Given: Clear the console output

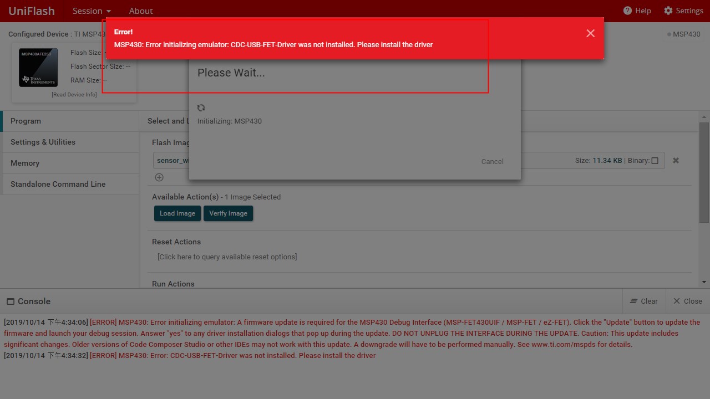Looking at the screenshot, I should (644, 301).
